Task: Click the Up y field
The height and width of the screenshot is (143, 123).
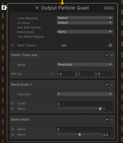Action: [86, 74]
